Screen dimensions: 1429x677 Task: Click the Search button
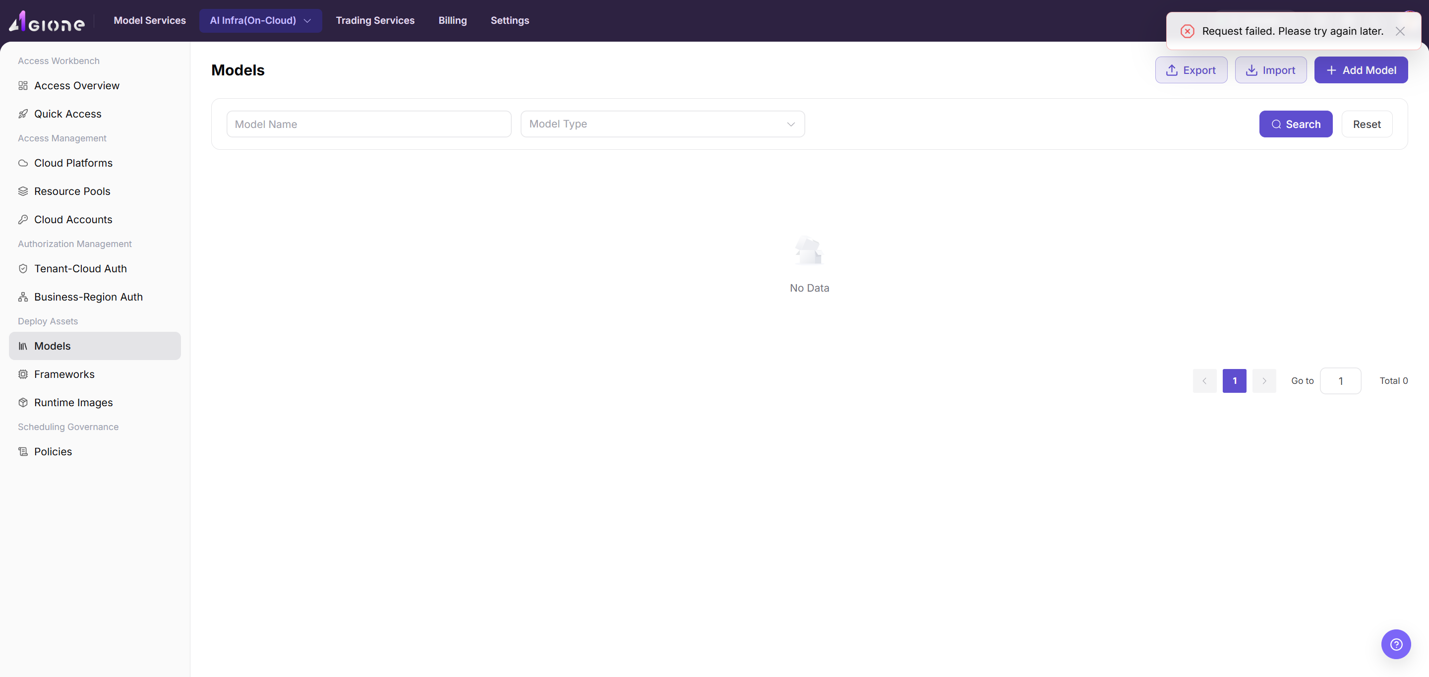point(1295,124)
